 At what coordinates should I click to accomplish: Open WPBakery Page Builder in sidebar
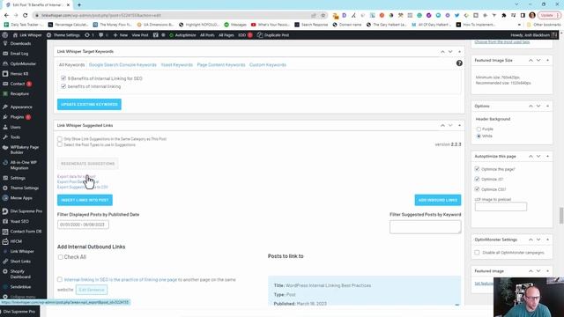point(24,150)
